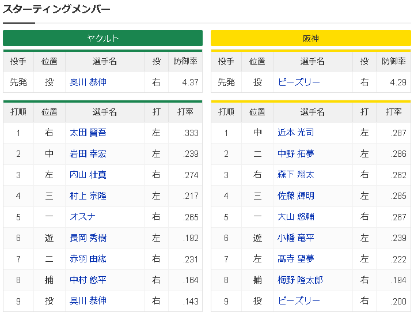View 佐藤 輝明 player profile
Screen dimensions: 414x316
[x=296, y=196]
